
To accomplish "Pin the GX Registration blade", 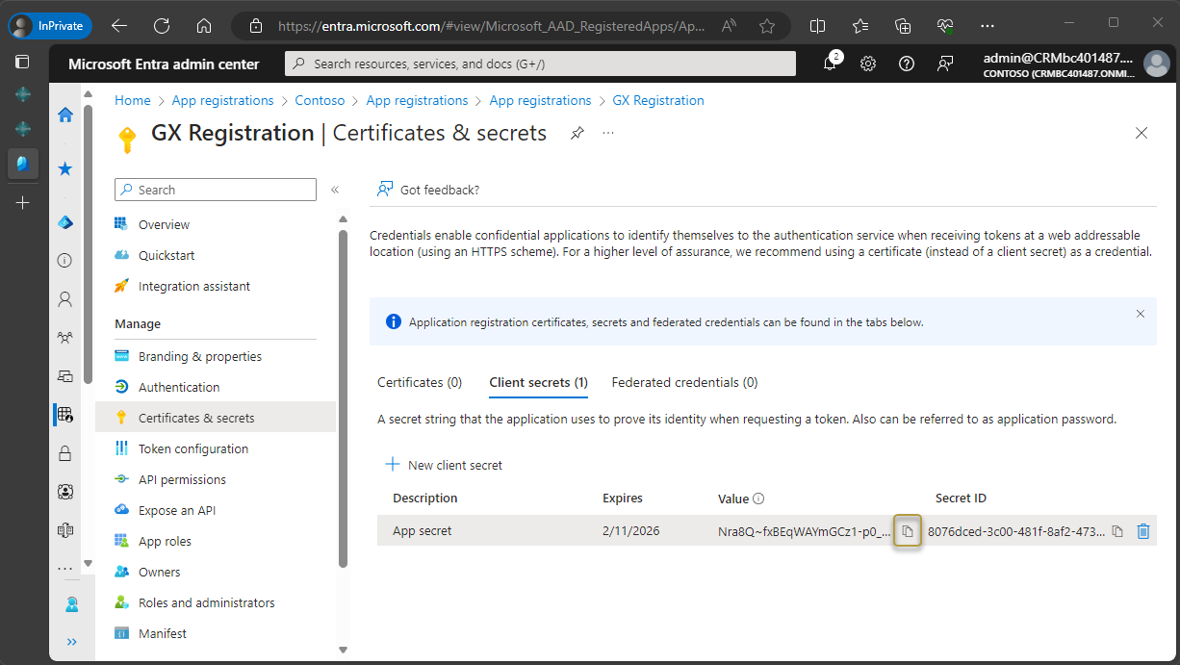I will [577, 133].
